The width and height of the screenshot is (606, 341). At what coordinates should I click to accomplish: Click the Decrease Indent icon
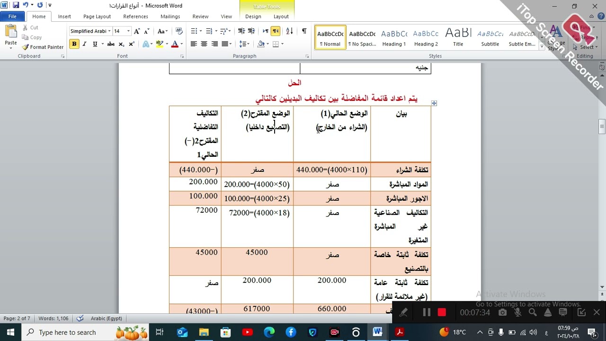coord(241,31)
